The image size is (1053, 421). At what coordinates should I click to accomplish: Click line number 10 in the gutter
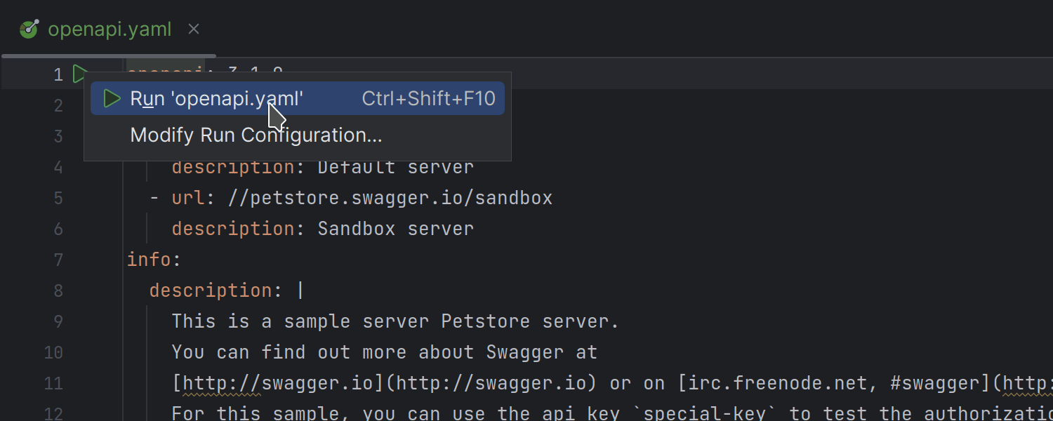click(53, 352)
